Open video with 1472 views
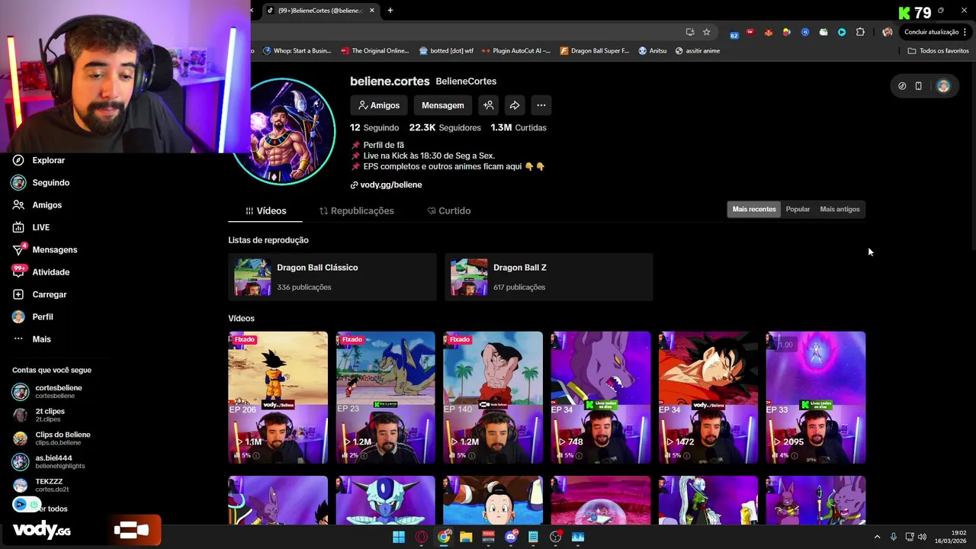Image resolution: width=976 pixels, height=549 pixels. 708,397
